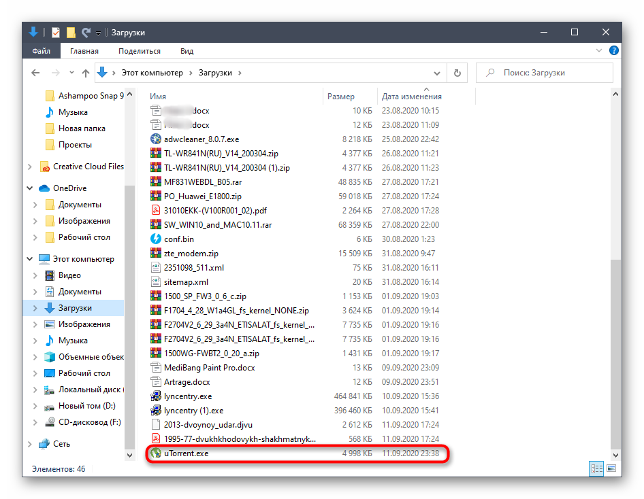Switch to details view layout icon

pyautogui.click(x=596, y=468)
